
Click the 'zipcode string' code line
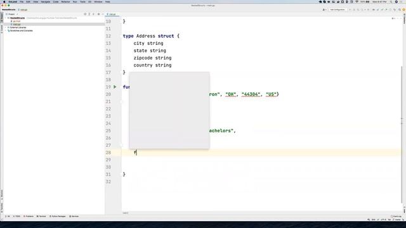click(152, 58)
